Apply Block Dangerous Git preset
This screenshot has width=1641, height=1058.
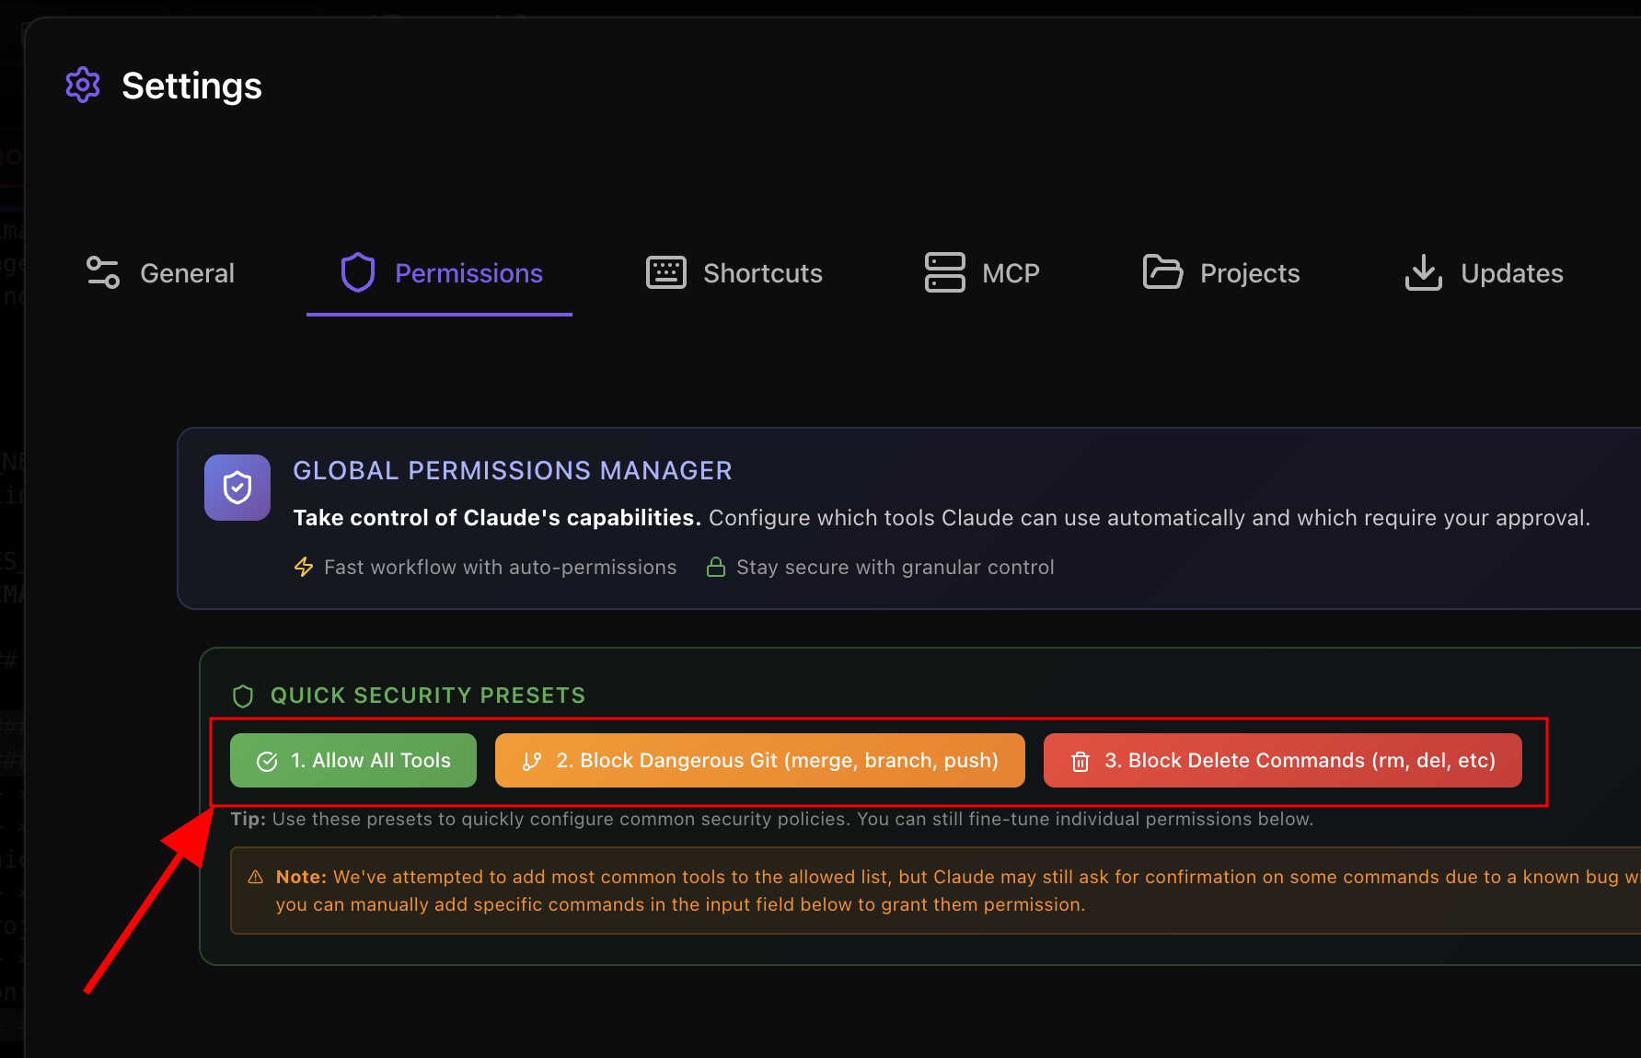pyautogui.click(x=760, y=760)
